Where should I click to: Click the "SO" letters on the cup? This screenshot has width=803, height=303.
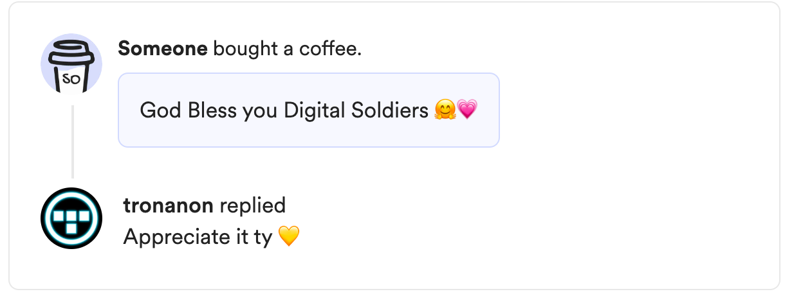tap(71, 80)
